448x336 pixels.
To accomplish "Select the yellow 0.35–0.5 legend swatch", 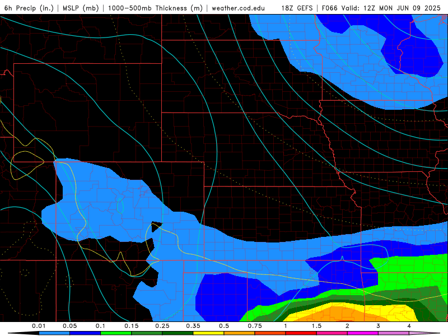I will [208, 333].
